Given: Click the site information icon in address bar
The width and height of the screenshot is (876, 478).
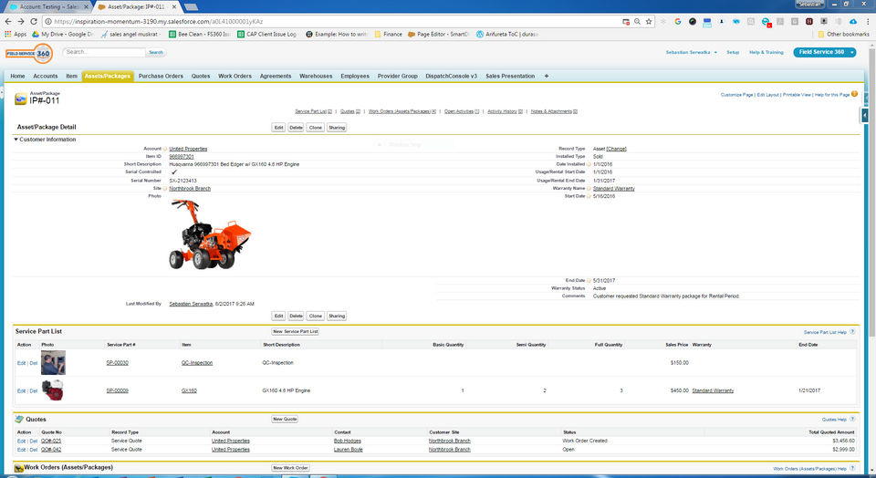Looking at the screenshot, I should click(48, 21).
